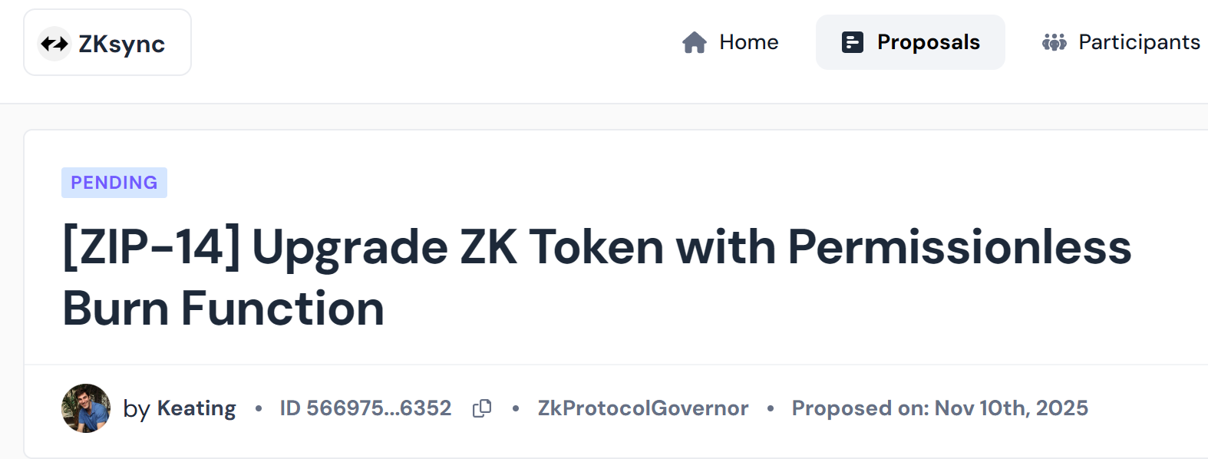Click the Participants people-group icon
The height and width of the screenshot is (459, 1208).
click(x=1055, y=42)
